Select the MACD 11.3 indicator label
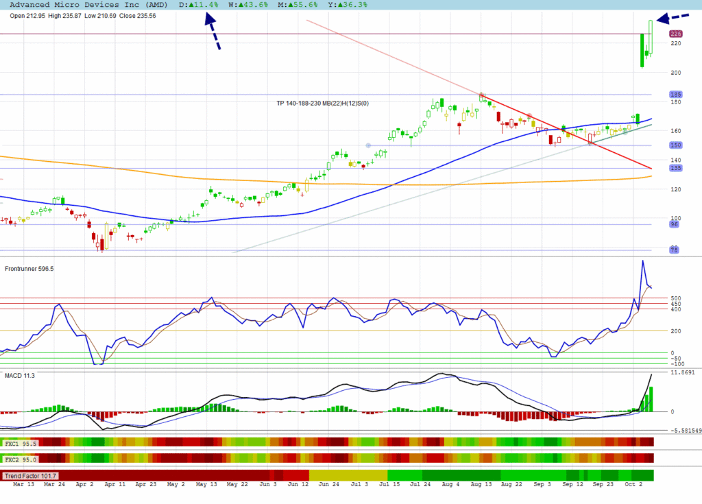The height and width of the screenshot is (504, 702). (20, 376)
